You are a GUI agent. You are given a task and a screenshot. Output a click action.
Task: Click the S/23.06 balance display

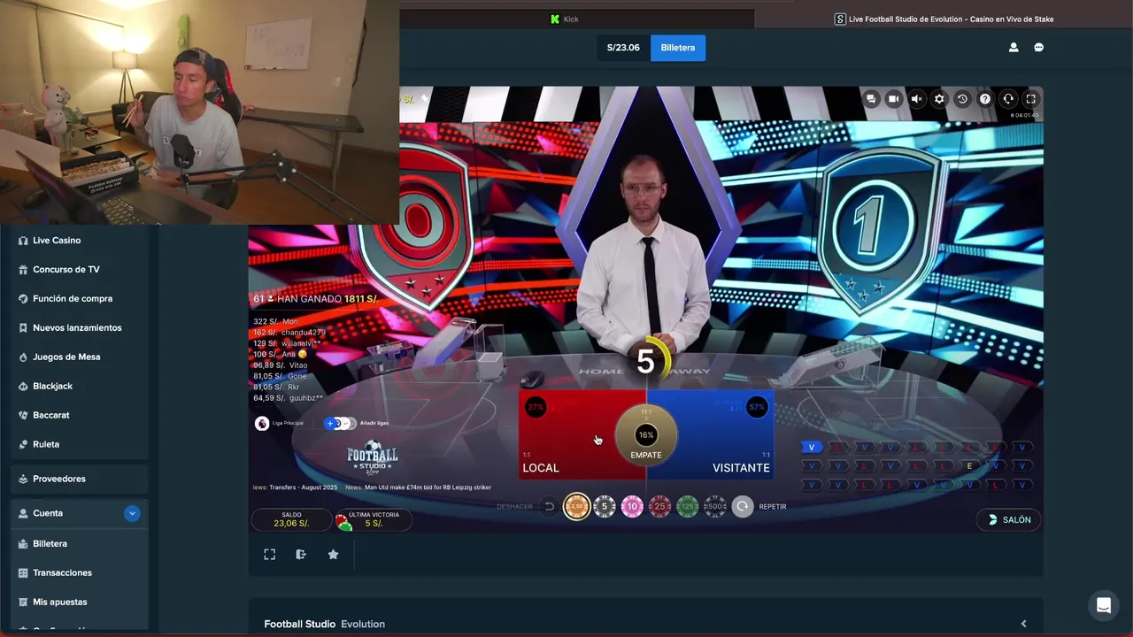(x=623, y=48)
